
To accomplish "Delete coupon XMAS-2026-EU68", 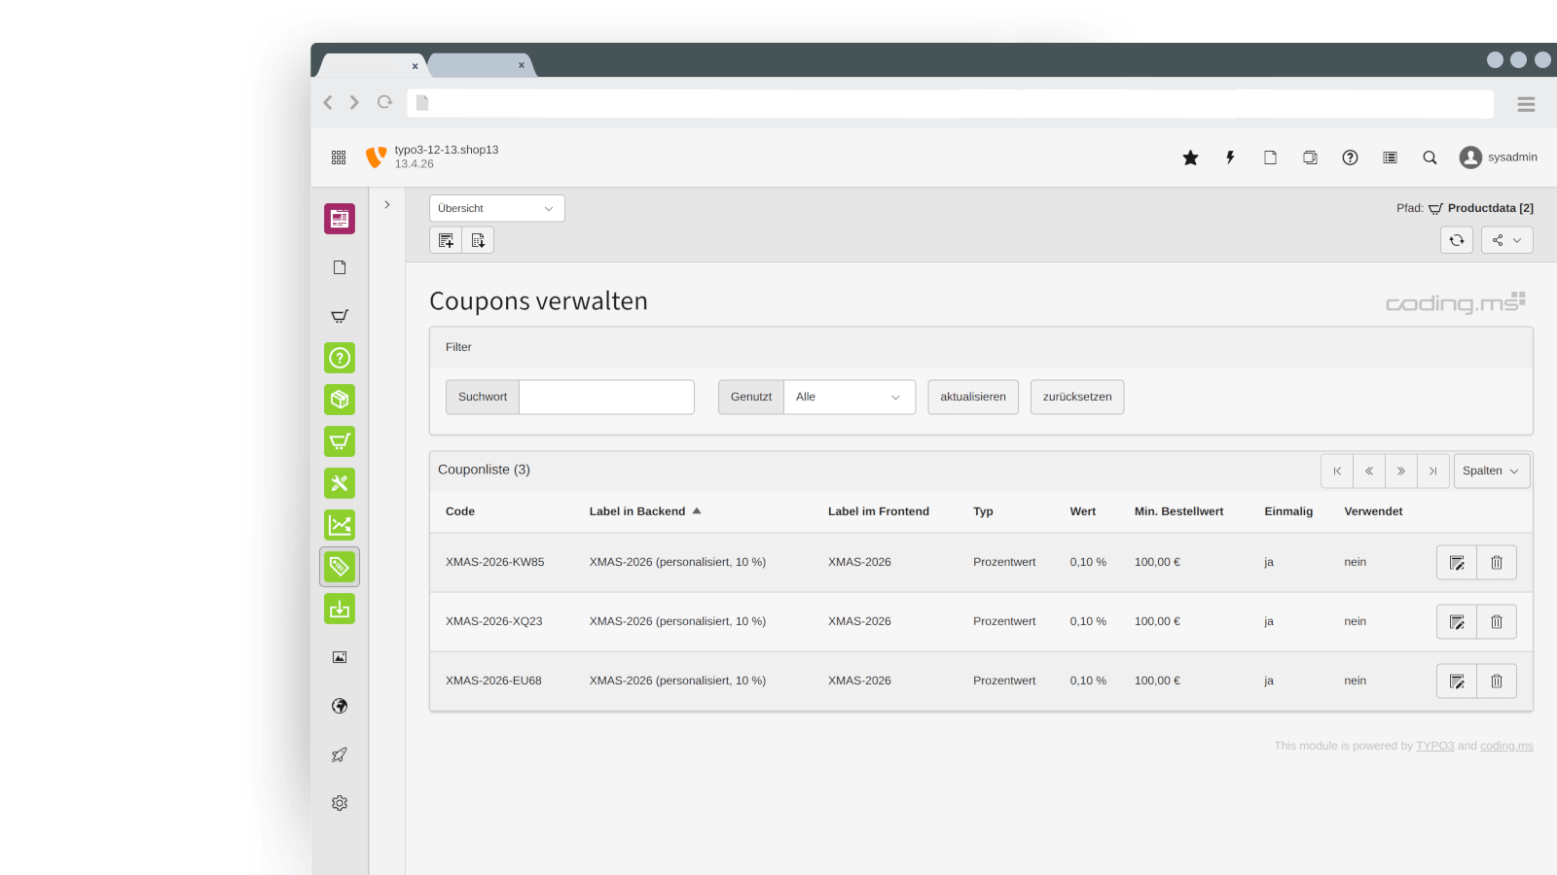I will point(1497,682).
